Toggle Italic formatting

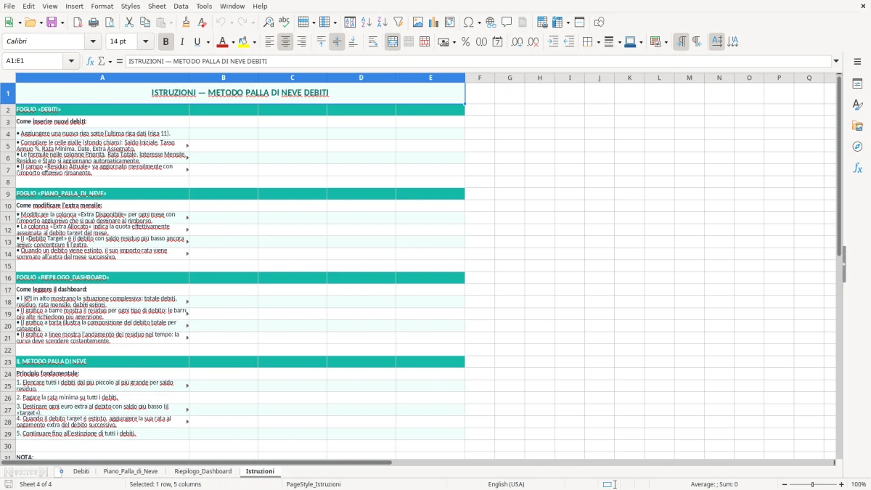182,42
